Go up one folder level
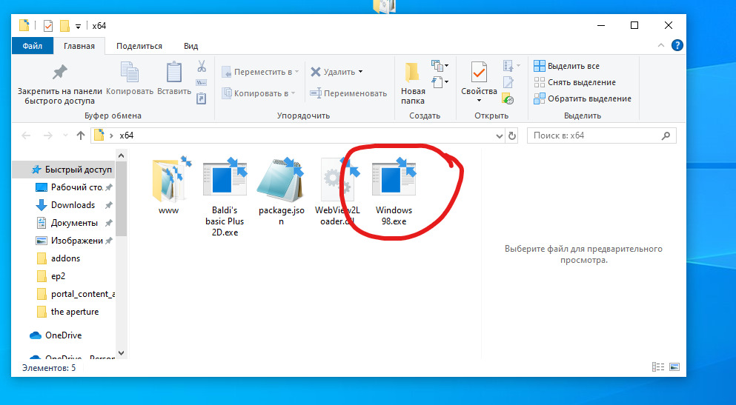736x405 pixels. tap(81, 135)
